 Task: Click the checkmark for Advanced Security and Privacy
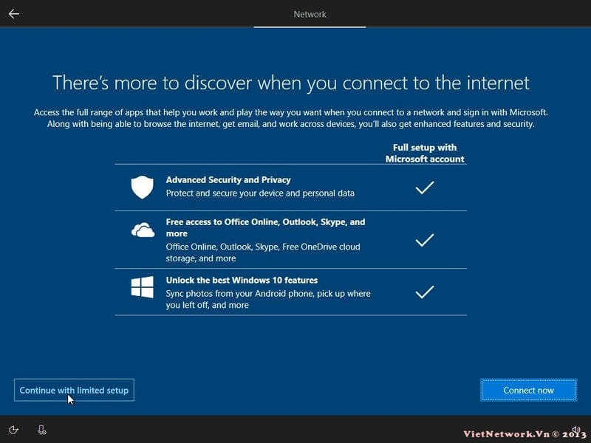(x=424, y=188)
